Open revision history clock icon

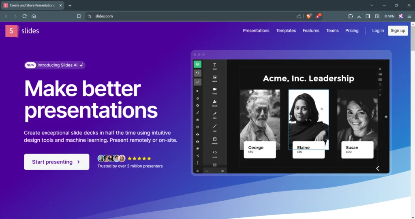197,127
